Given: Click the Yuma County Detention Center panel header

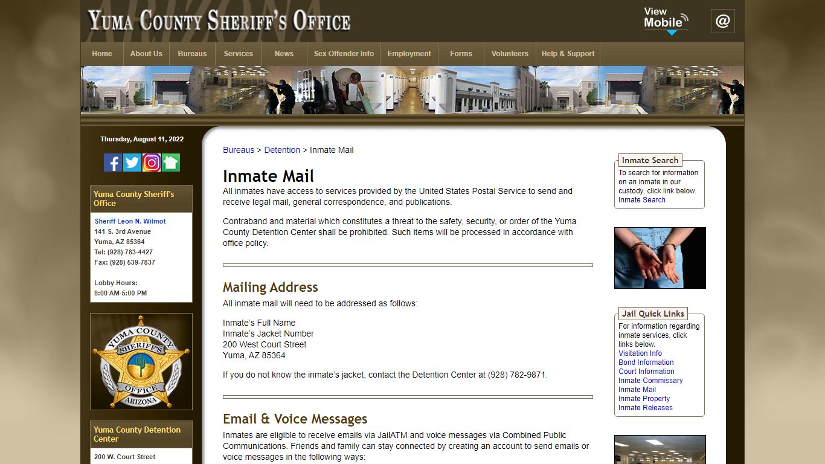Looking at the screenshot, I should click(x=141, y=434).
